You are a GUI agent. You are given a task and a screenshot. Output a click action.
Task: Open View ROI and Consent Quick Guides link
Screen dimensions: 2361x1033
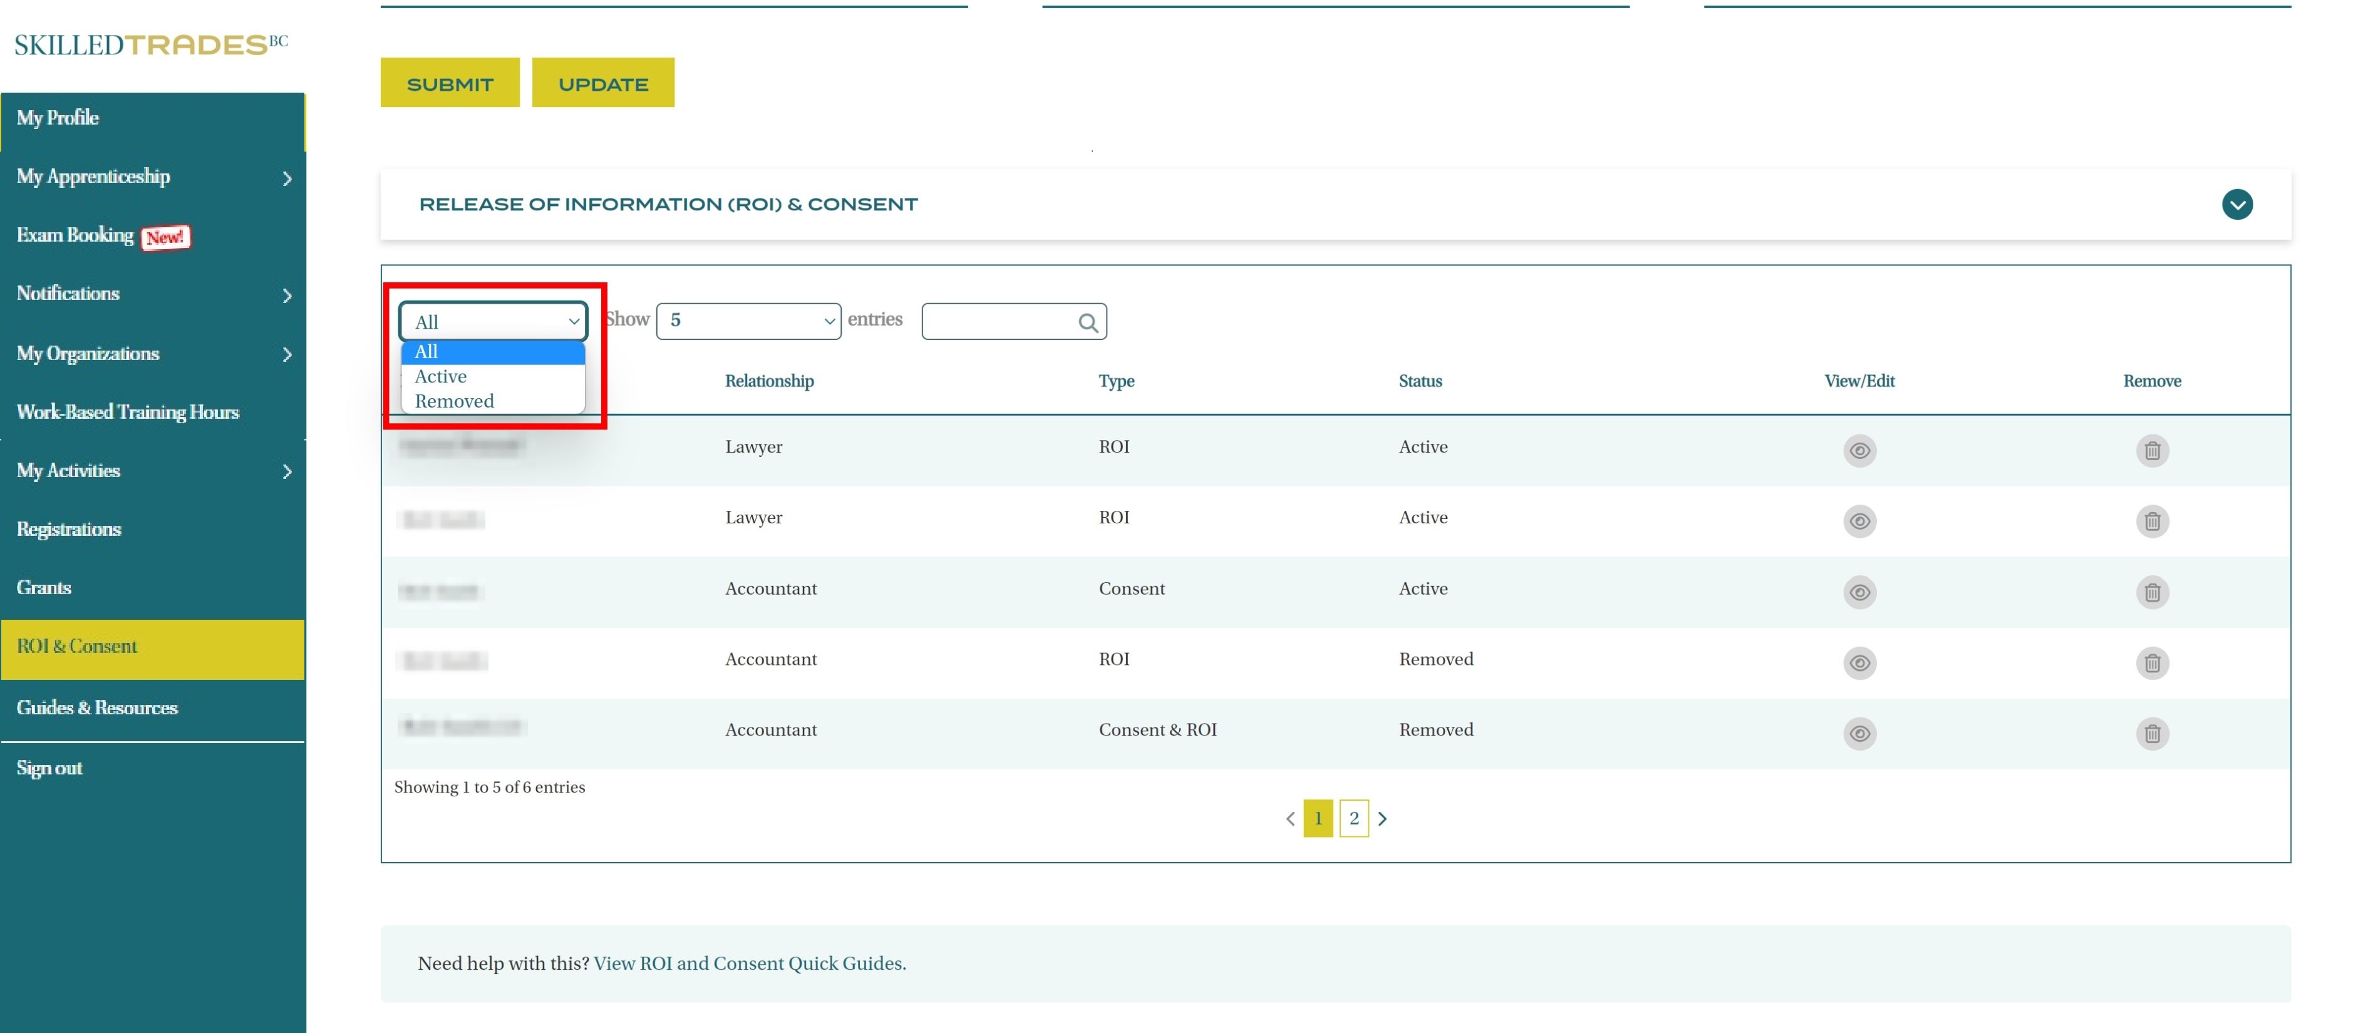[749, 964]
